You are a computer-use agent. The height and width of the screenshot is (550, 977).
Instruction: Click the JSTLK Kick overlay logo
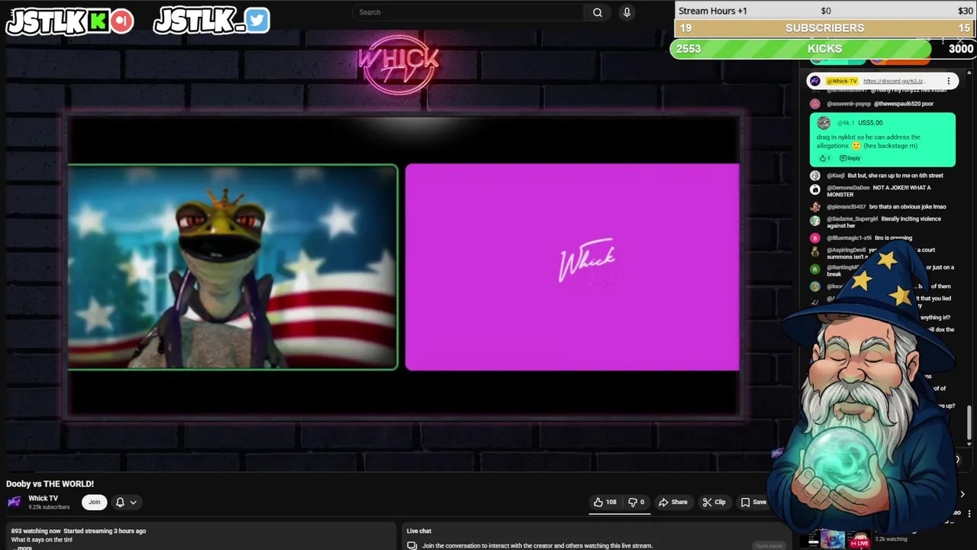pyautogui.click(x=69, y=21)
